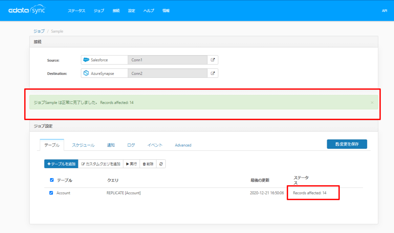394x233 pixels.
Task: Open the ジョブ menu in navbar
Action: 99,11
